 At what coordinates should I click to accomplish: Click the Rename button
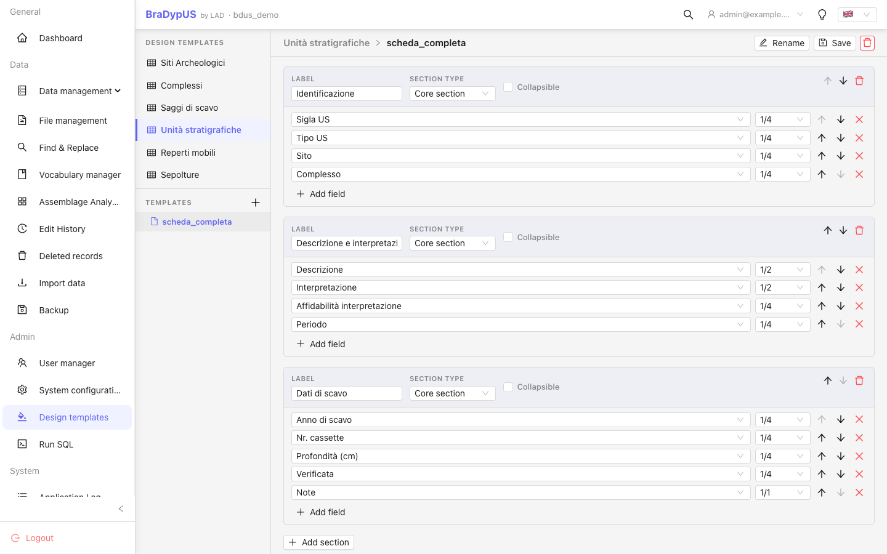coord(781,43)
